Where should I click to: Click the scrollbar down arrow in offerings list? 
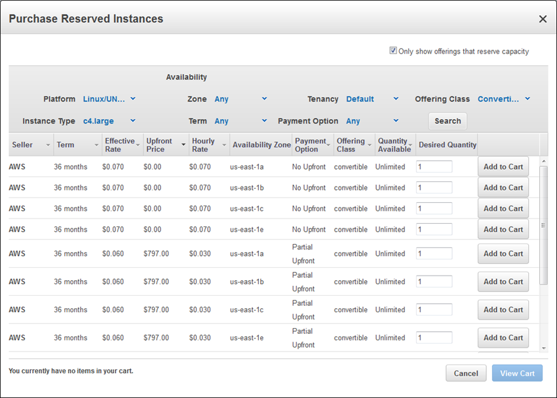pyautogui.click(x=543, y=348)
